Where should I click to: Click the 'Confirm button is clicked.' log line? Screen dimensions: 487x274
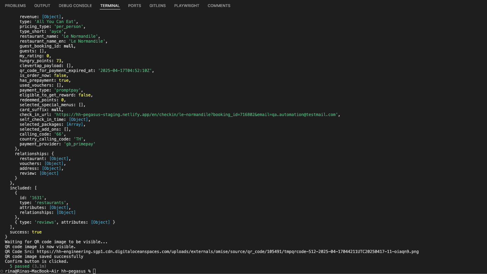coord(36,261)
